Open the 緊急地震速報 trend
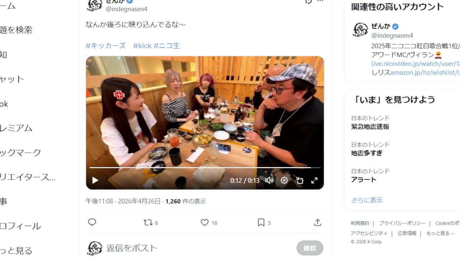This screenshot has width=460, height=258. point(371,126)
